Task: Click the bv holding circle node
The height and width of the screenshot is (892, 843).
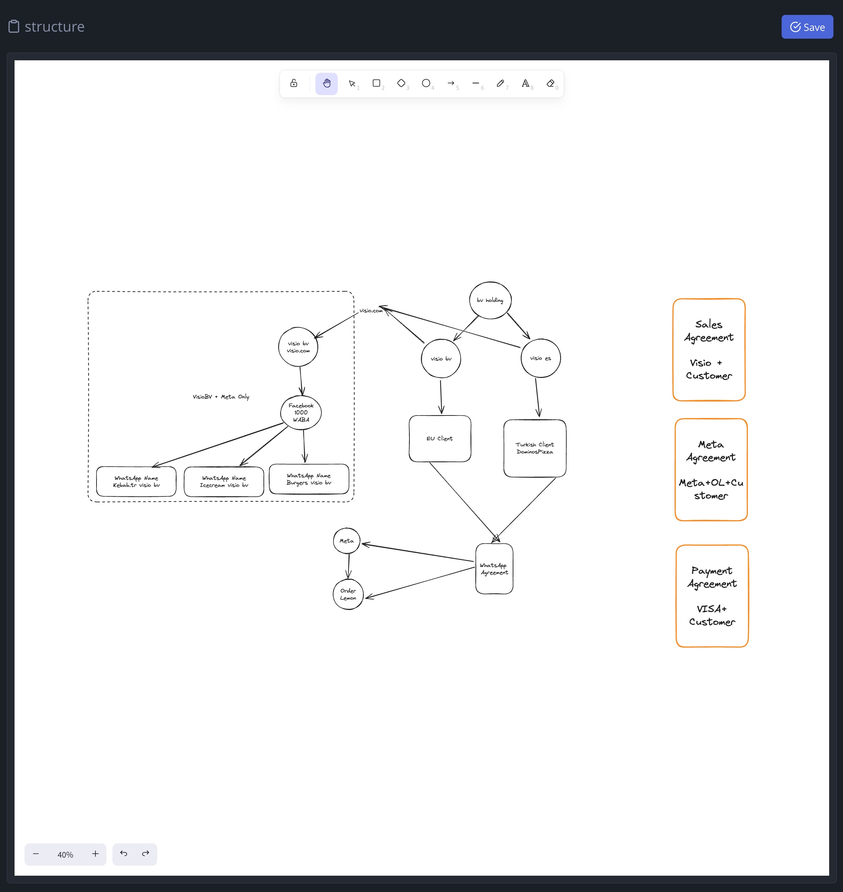Action: pyautogui.click(x=490, y=300)
